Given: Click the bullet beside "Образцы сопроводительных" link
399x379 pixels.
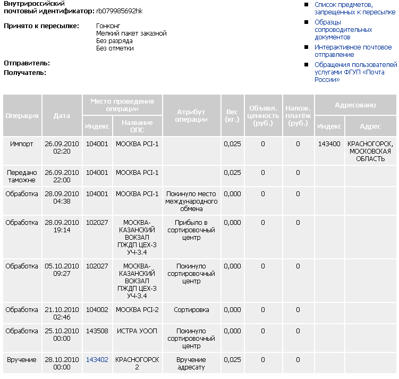Looking at the screenshot, I should pyautogui.click(x=307, y=22).
